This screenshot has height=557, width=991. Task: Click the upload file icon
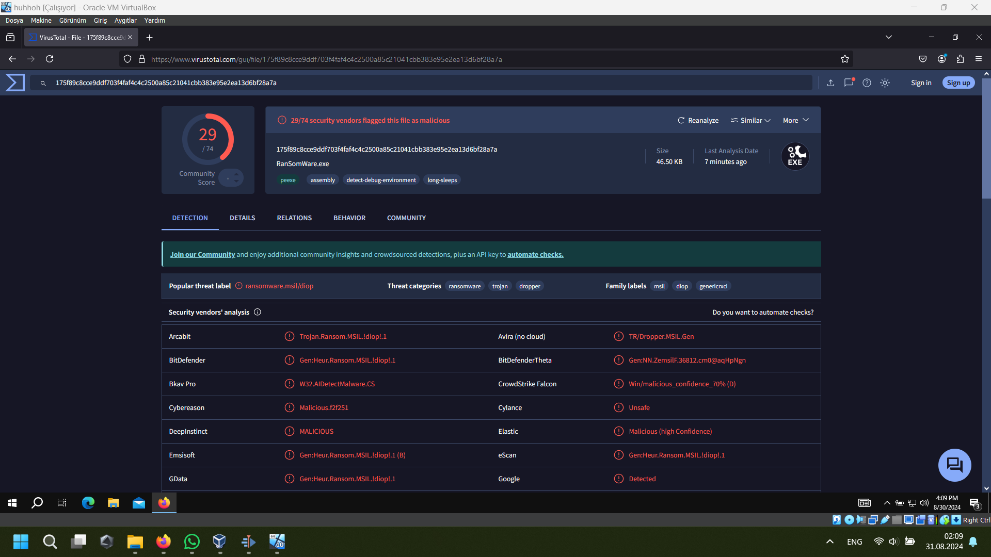[830, 83]
